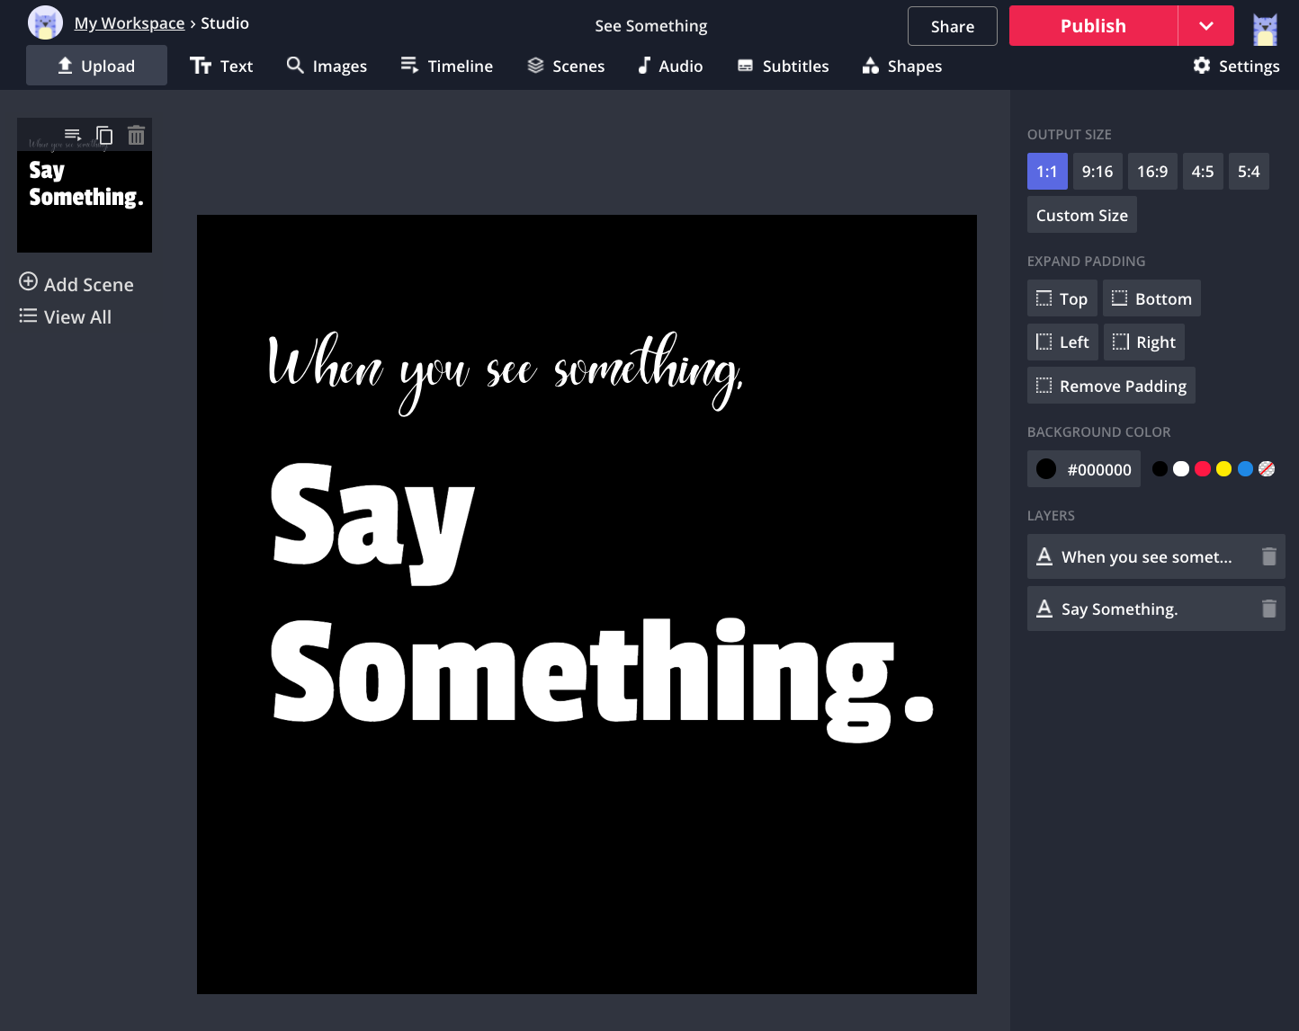Open the Audio tool

tap(670, 66)
